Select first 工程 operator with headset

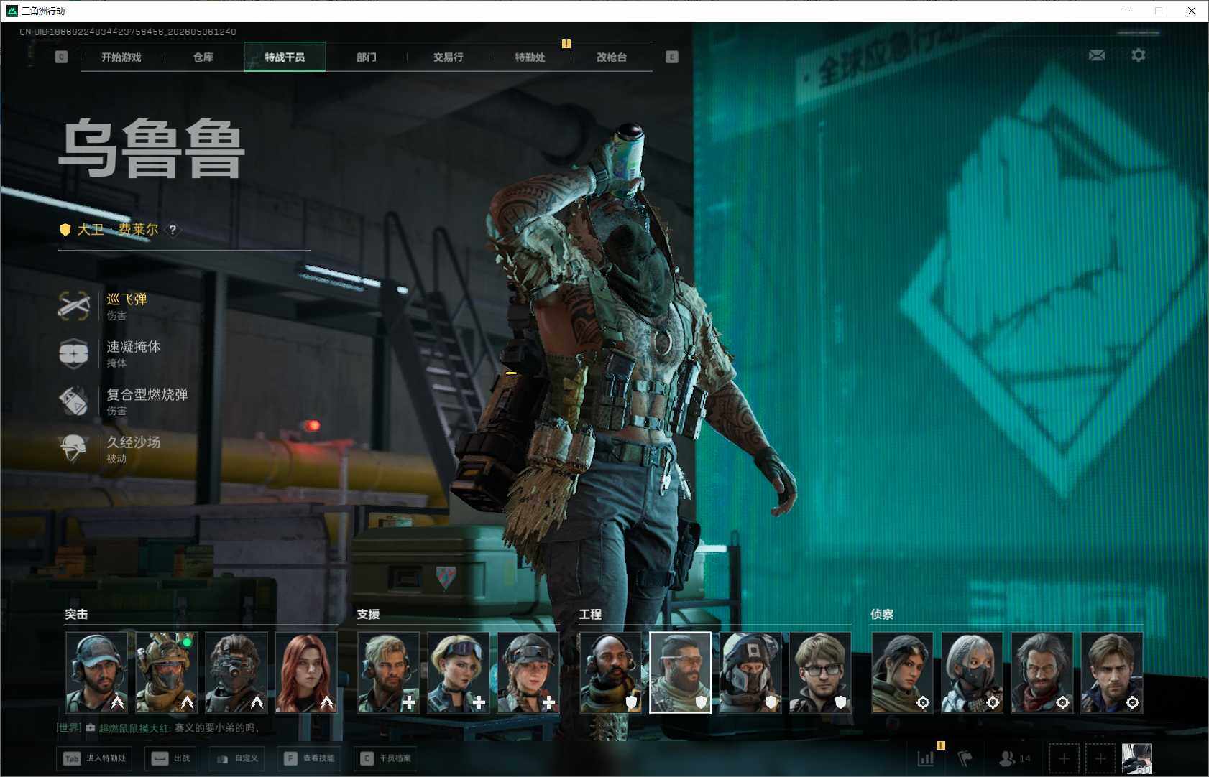coord(610,672)
